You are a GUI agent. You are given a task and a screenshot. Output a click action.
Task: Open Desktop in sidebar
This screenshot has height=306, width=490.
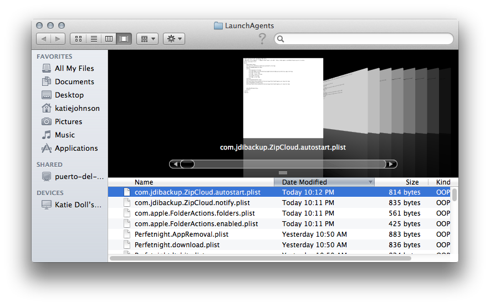pyautogui.click(x=68, y=95)
